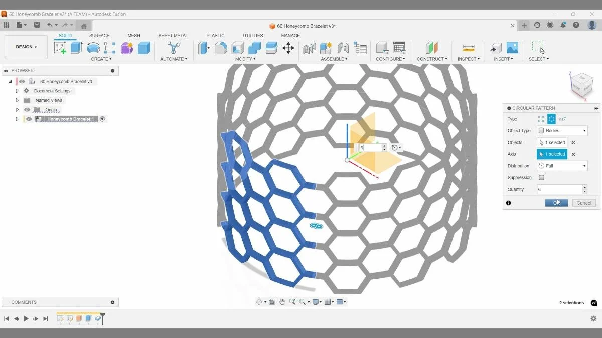Confirm the pattern with OK

click(x=556, y=203)
